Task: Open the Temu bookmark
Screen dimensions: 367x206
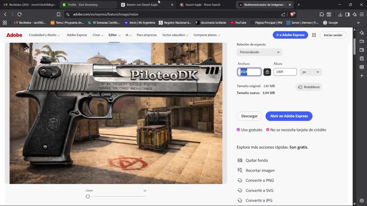Action: (67, 23)
